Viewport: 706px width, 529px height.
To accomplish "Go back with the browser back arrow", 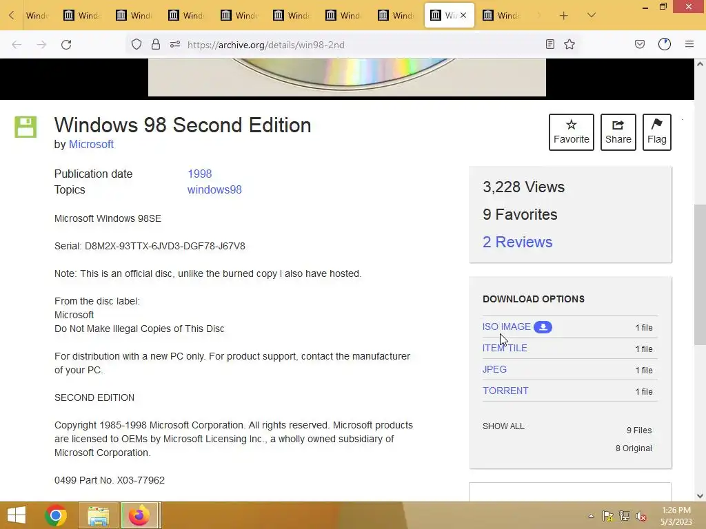I will 17,45.
